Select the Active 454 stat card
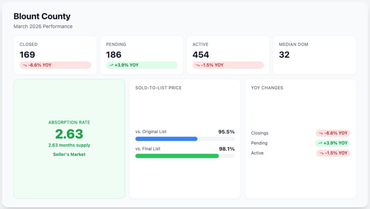The height and width of the screenshot is (209, 370). point(228,55)
